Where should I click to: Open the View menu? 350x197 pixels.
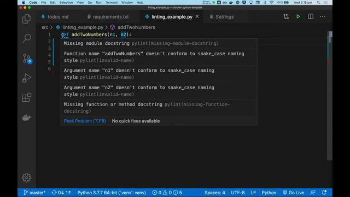click(80, 2)
